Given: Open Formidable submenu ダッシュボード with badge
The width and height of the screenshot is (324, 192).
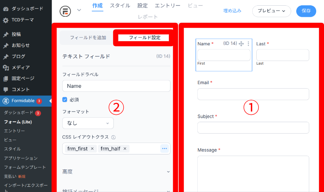Looking at the screenshot, I should click(x=18, y=113).
